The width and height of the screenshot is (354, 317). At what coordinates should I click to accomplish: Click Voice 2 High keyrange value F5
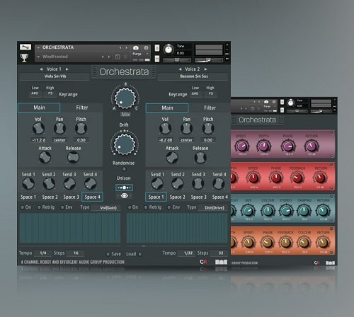[211, 94]
